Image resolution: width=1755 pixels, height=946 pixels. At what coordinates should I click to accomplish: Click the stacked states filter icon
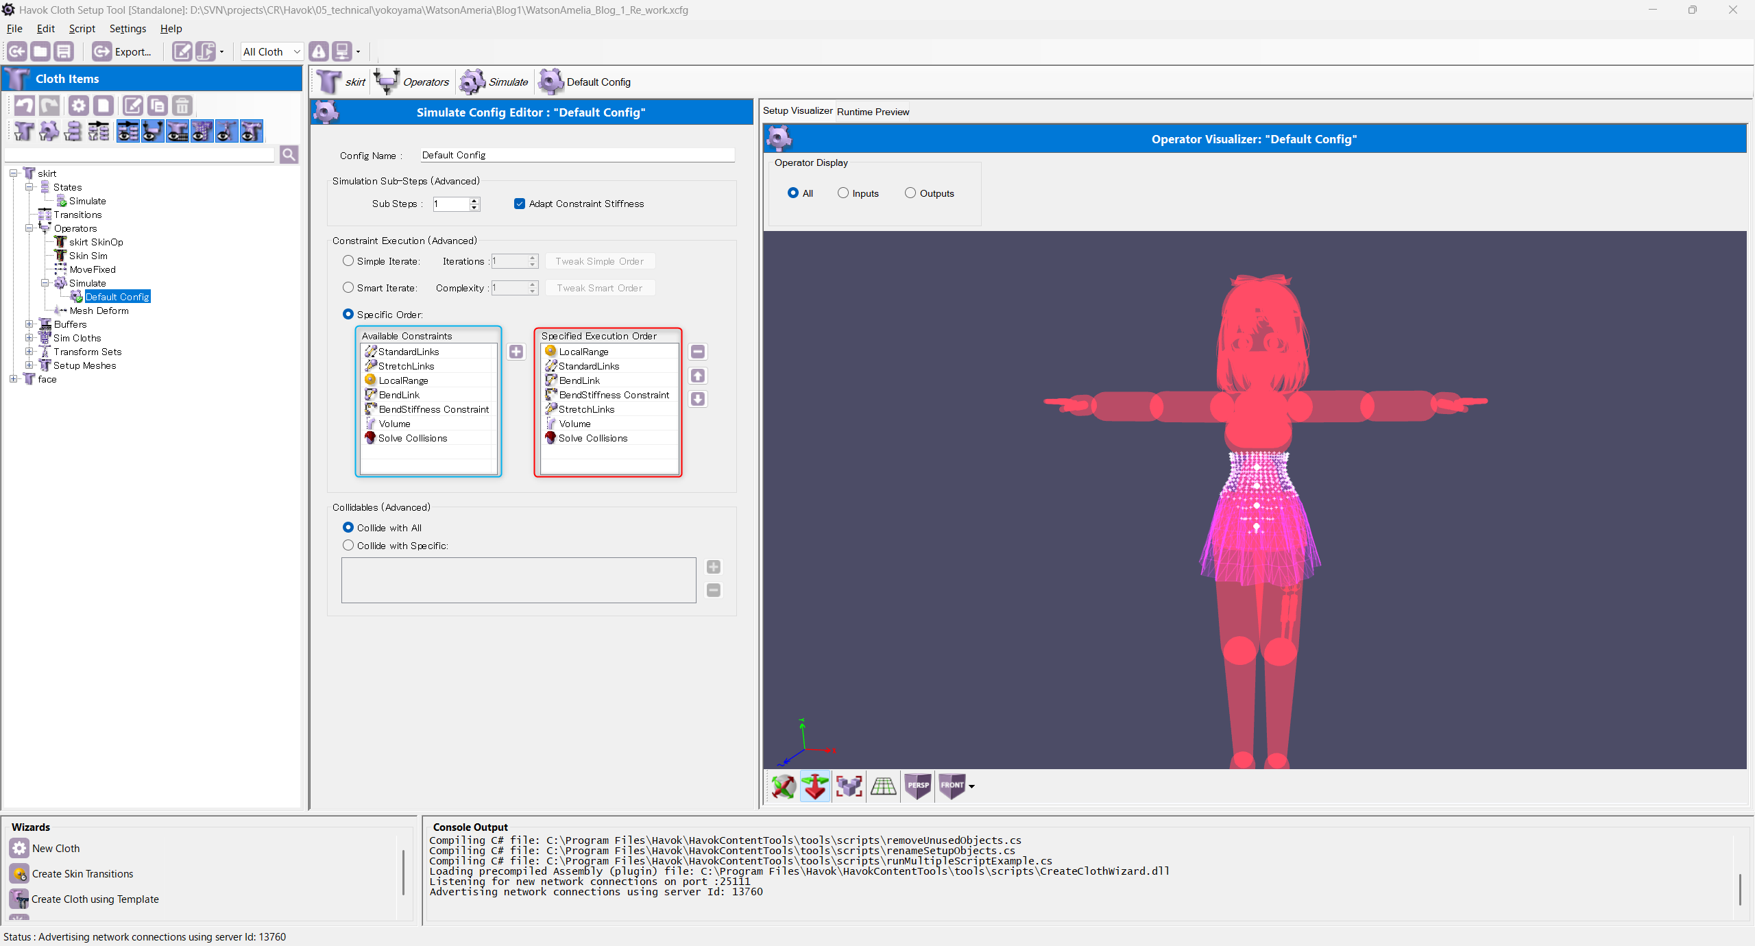tap(73, 131)
